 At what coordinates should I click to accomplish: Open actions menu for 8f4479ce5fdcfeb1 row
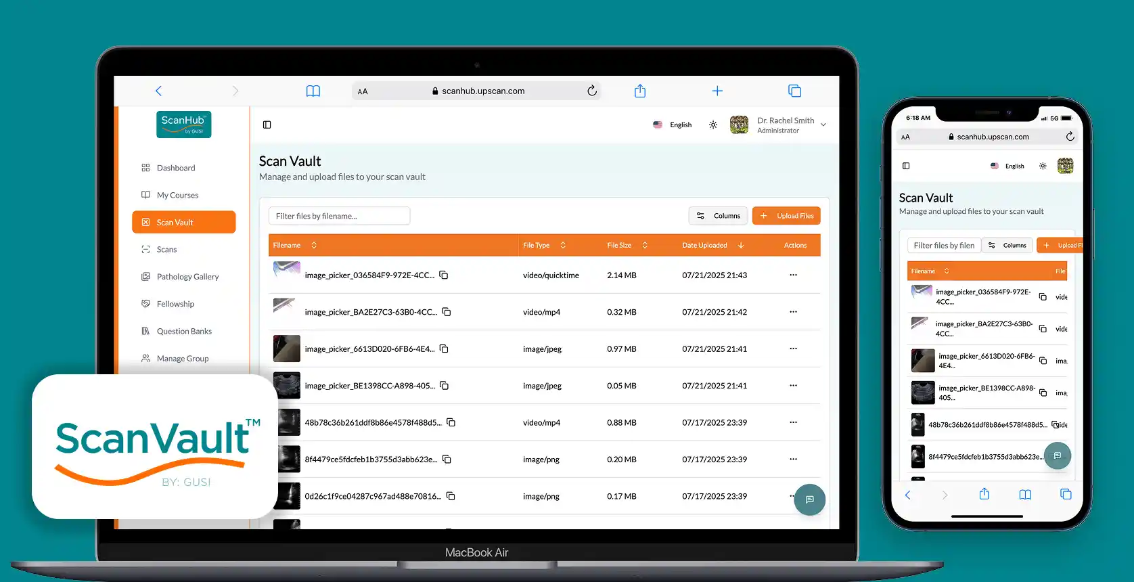click(793, 460)
